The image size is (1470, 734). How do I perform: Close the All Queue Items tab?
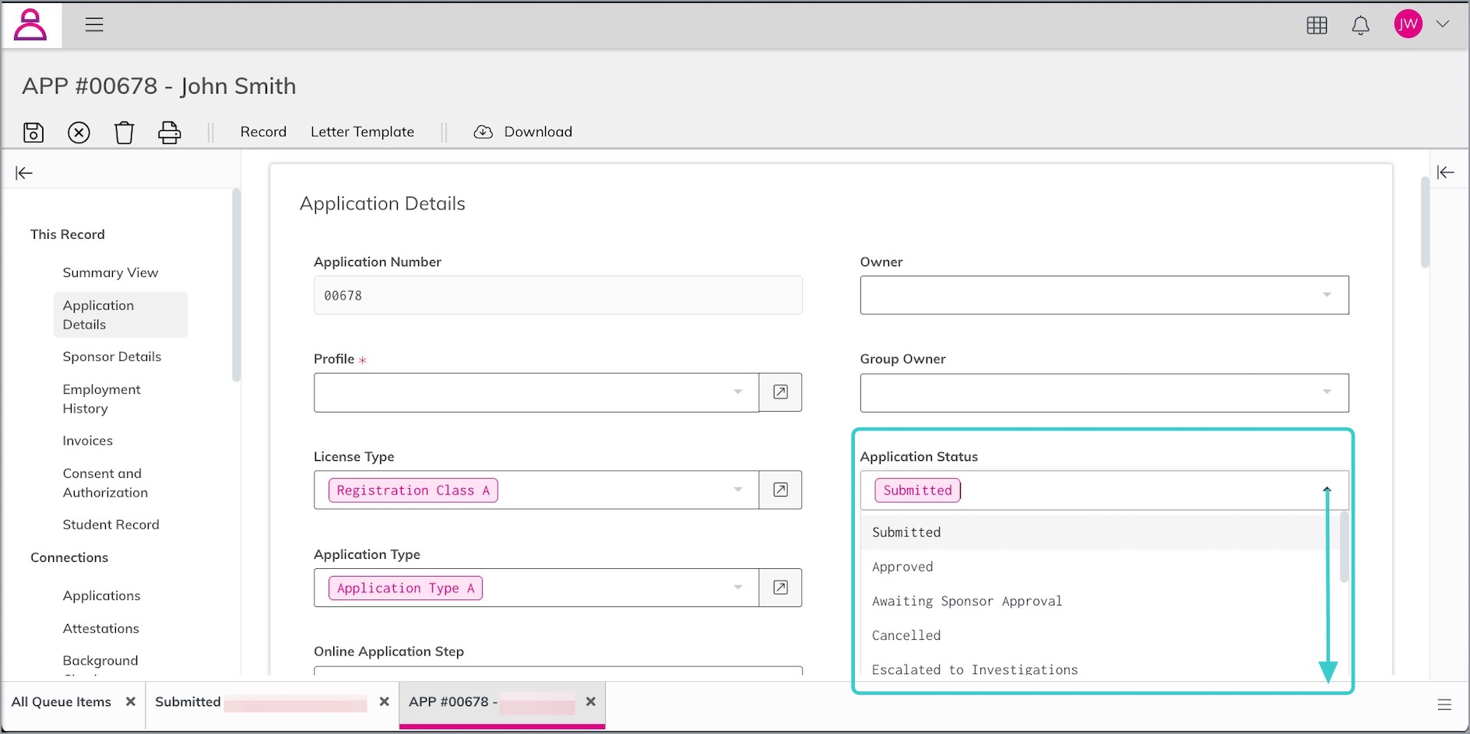pyautogui.click(x=131, y=701)
